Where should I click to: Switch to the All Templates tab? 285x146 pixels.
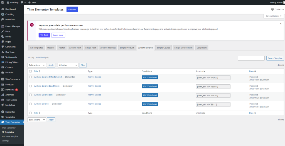tap(36, 48)
